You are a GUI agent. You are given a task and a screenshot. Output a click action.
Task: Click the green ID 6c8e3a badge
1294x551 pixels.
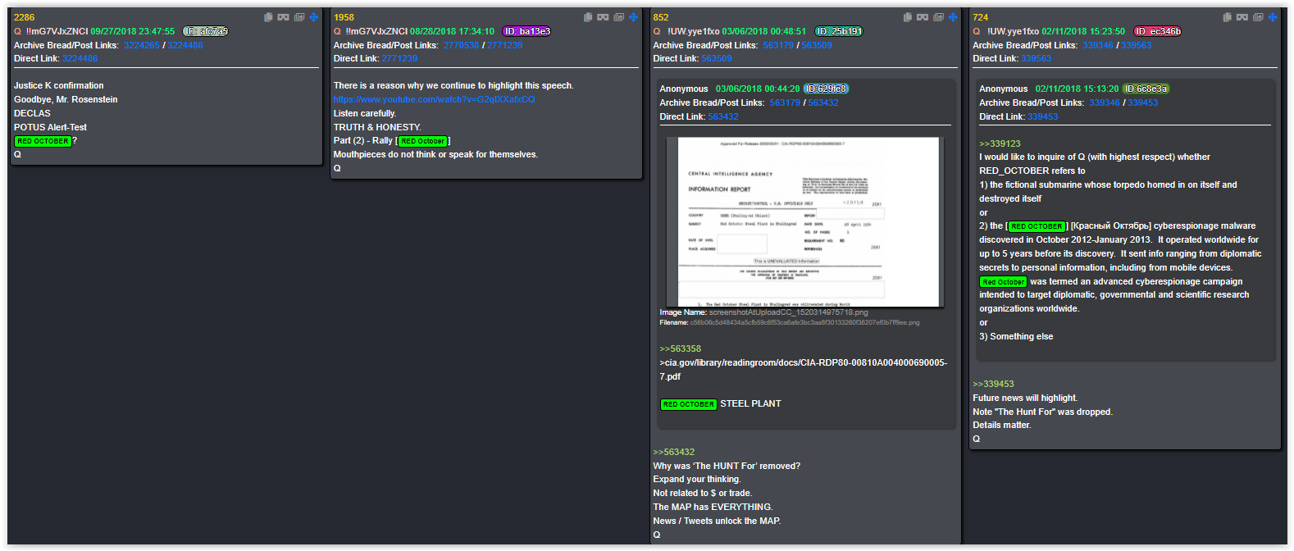(x=1146, y=89)
